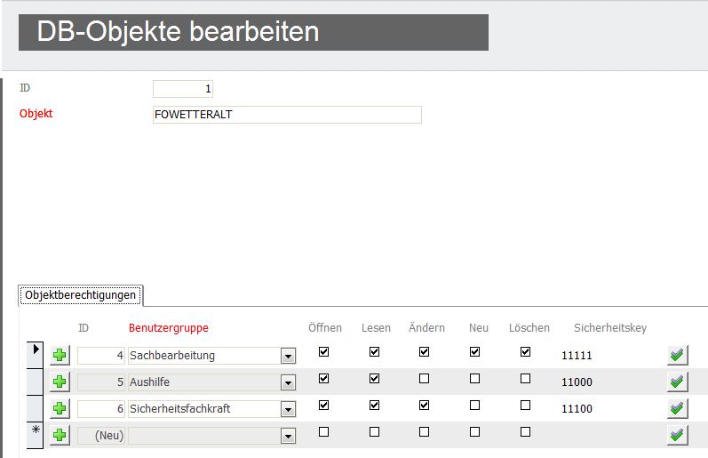Click green checkmark icon for Aushilfe row
Image resolution: width=708 pixels, height=458 pixels.
[677, 382]
